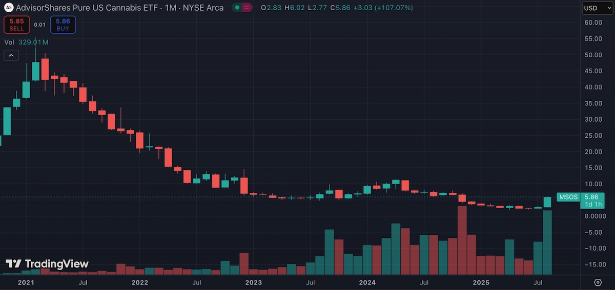Click the 0.01 spread value
615x290 pixels.
click(39, 24)
